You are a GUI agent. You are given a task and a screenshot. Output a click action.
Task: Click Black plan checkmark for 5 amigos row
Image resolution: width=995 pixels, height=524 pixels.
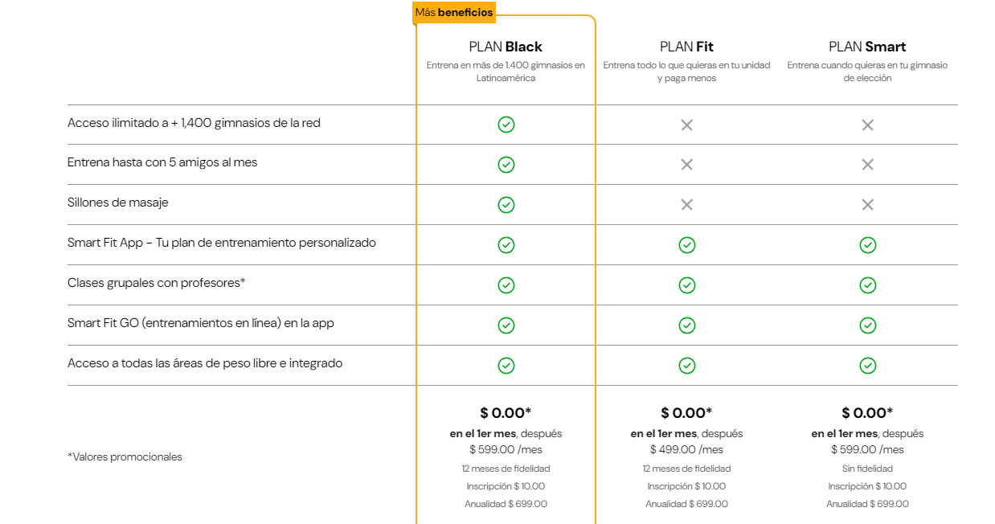[x=506, y=165]
